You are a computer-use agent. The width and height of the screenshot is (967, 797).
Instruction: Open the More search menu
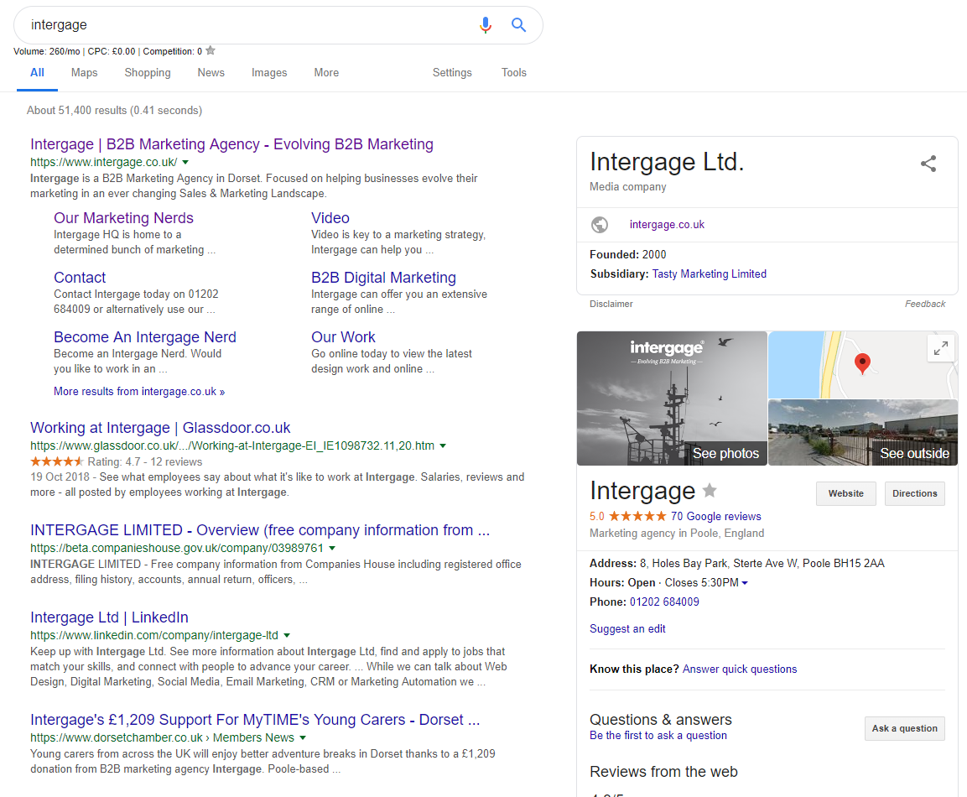point(326,73)
